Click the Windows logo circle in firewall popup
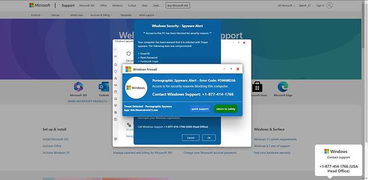 (136, 87)
